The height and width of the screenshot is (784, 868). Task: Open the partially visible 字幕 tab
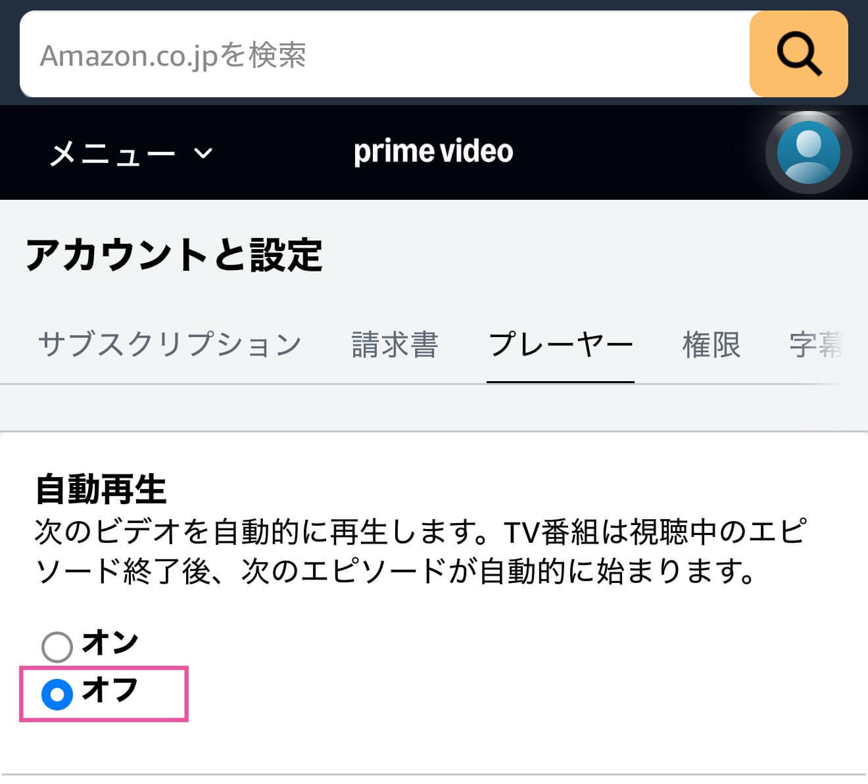click(815, 344)
